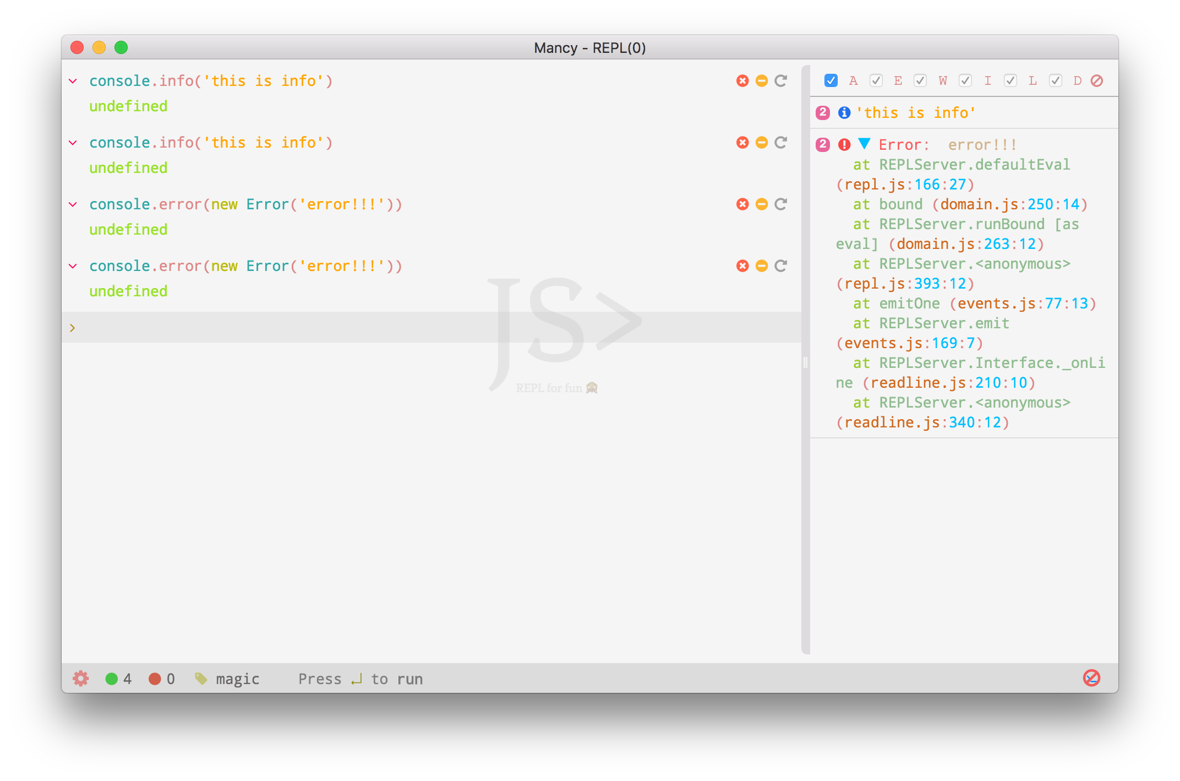Screen dimensions: 1180x781
Task: Toggle the Error (E) filter checkbox
Action: coord(876,81)
